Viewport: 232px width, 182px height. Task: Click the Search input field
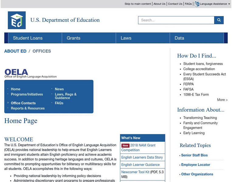click(176, 20)
